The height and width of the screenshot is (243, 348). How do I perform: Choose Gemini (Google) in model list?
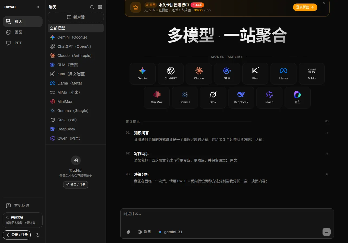tap(76, 37)
